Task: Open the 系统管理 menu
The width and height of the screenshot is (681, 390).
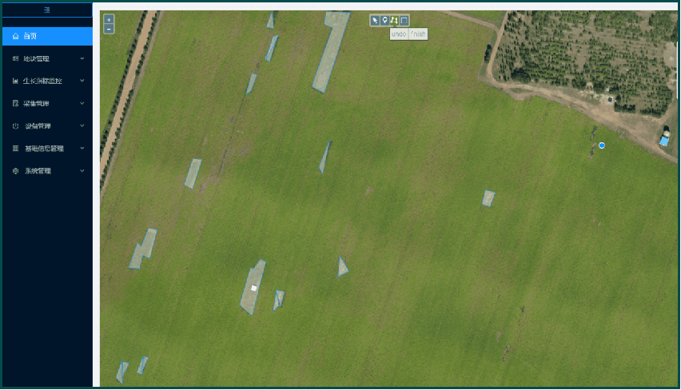Action: [37, 171]
